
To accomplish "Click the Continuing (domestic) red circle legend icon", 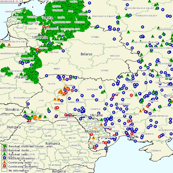I will point(4,166).
